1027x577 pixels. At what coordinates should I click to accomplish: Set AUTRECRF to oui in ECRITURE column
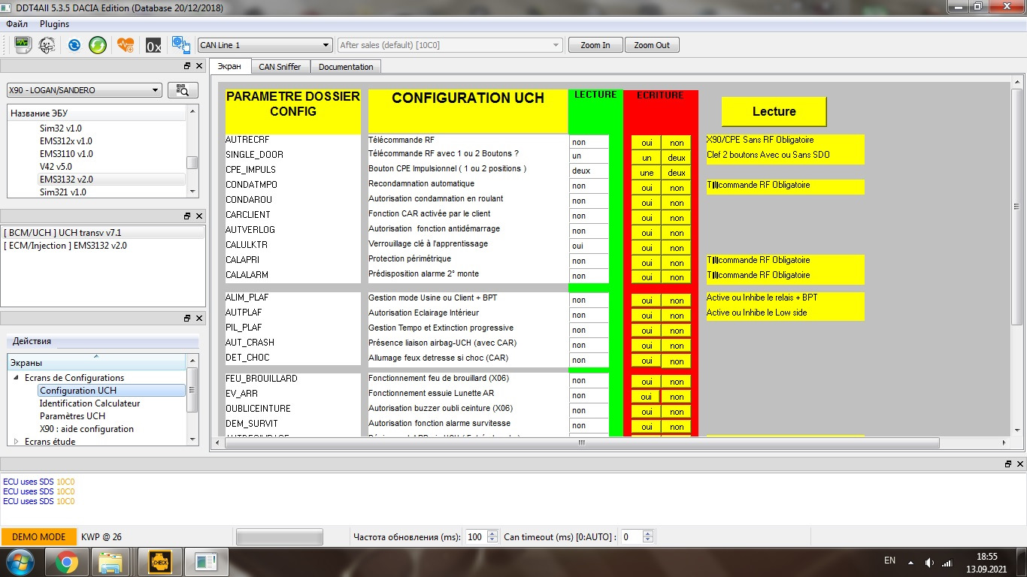[x=646, y=143]
